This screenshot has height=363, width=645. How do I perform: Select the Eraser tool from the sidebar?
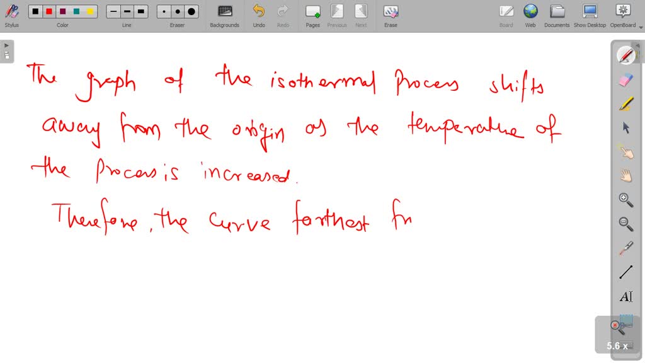pos(625,79)
